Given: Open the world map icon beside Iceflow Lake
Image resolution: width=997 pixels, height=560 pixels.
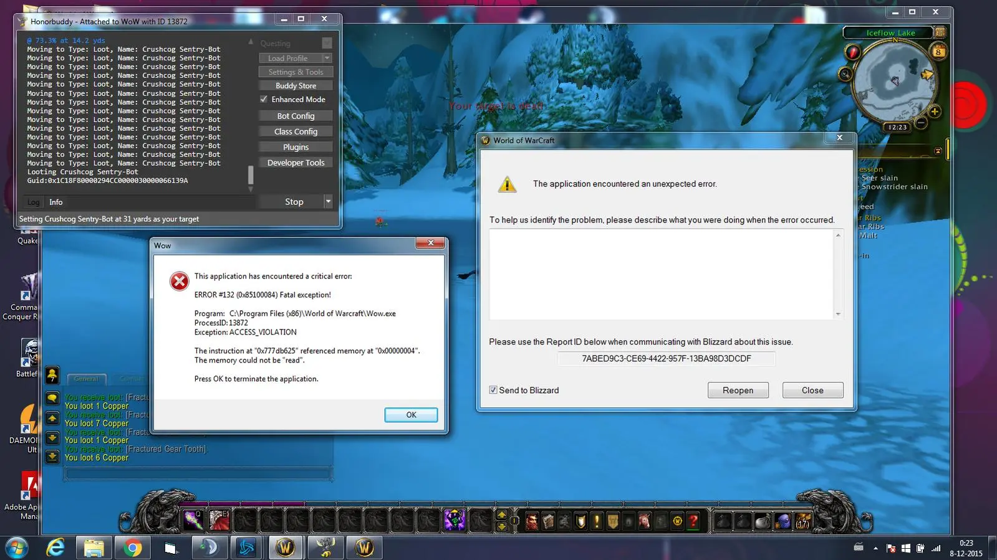Looking at the screenshot, I should pos(940,32).
